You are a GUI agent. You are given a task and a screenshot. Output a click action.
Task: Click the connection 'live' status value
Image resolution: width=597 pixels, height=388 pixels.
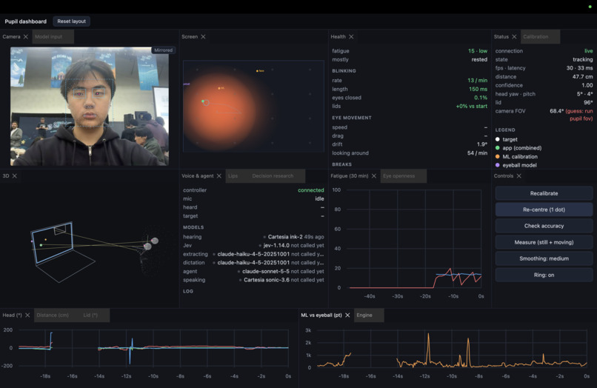[588, 51]
